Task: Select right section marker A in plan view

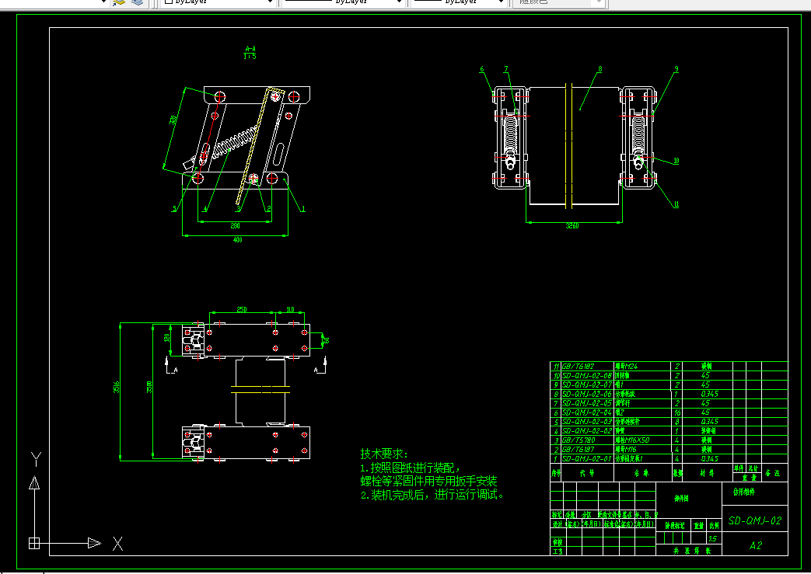Action: [x=316, y=370]
